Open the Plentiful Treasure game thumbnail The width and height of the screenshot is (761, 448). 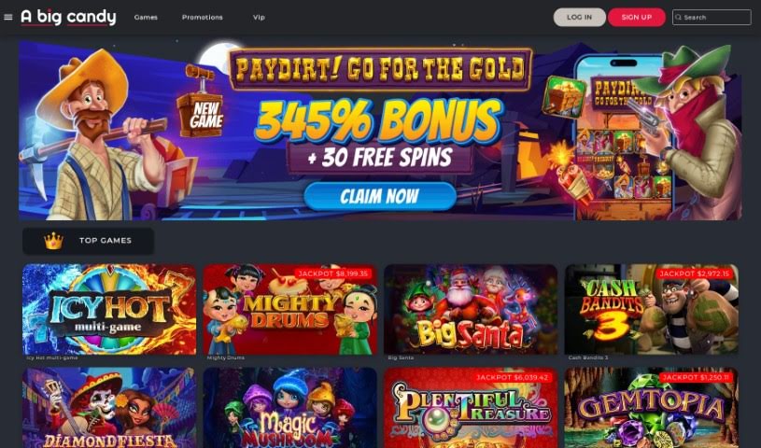coord(471,408)
